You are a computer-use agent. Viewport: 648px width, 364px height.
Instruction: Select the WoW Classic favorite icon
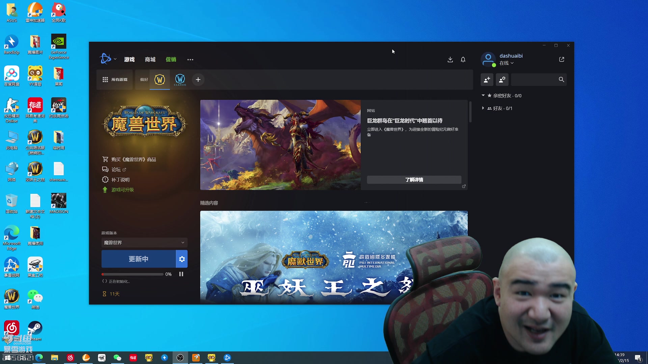[180, 80]
